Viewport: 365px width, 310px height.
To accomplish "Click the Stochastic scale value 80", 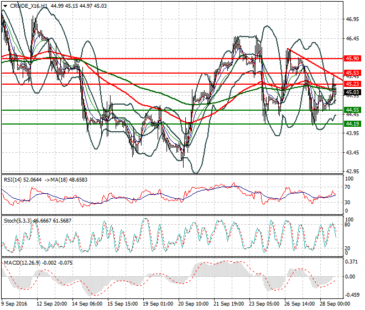I will tap(347, 225).
